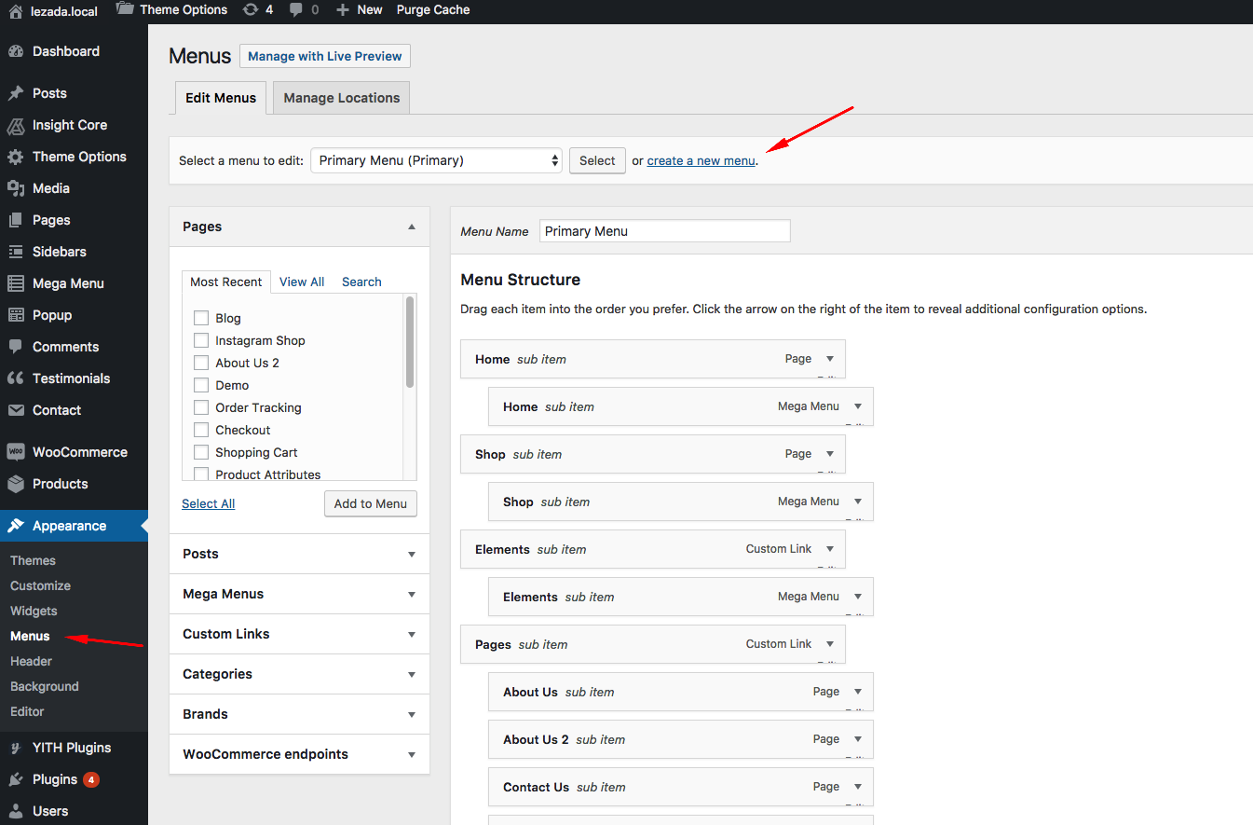
Task: Check the Blog page checkbox
Action: coord(201,318)
